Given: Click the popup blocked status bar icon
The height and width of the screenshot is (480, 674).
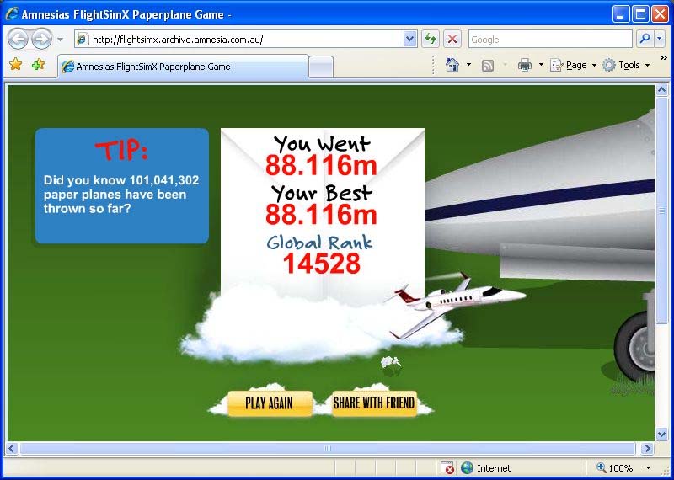Looking at the screenshot, I should (447, 468).
